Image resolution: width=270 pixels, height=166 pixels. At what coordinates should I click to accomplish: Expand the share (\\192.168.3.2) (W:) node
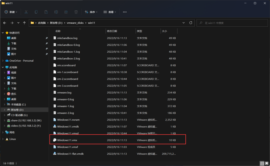(4, 120)
